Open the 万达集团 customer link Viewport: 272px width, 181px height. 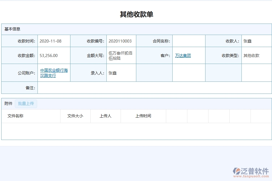click(183, 56)
